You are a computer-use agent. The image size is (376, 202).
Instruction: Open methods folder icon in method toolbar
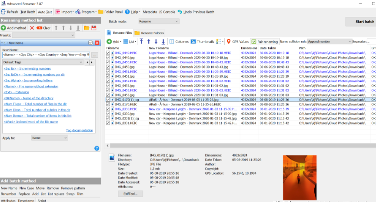click(x=87, y=28)
